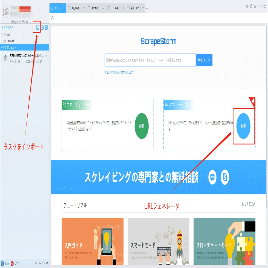Click the バージョン 4.0.1 text
This screenshot has width=268, height=268.
pos(41,263)
